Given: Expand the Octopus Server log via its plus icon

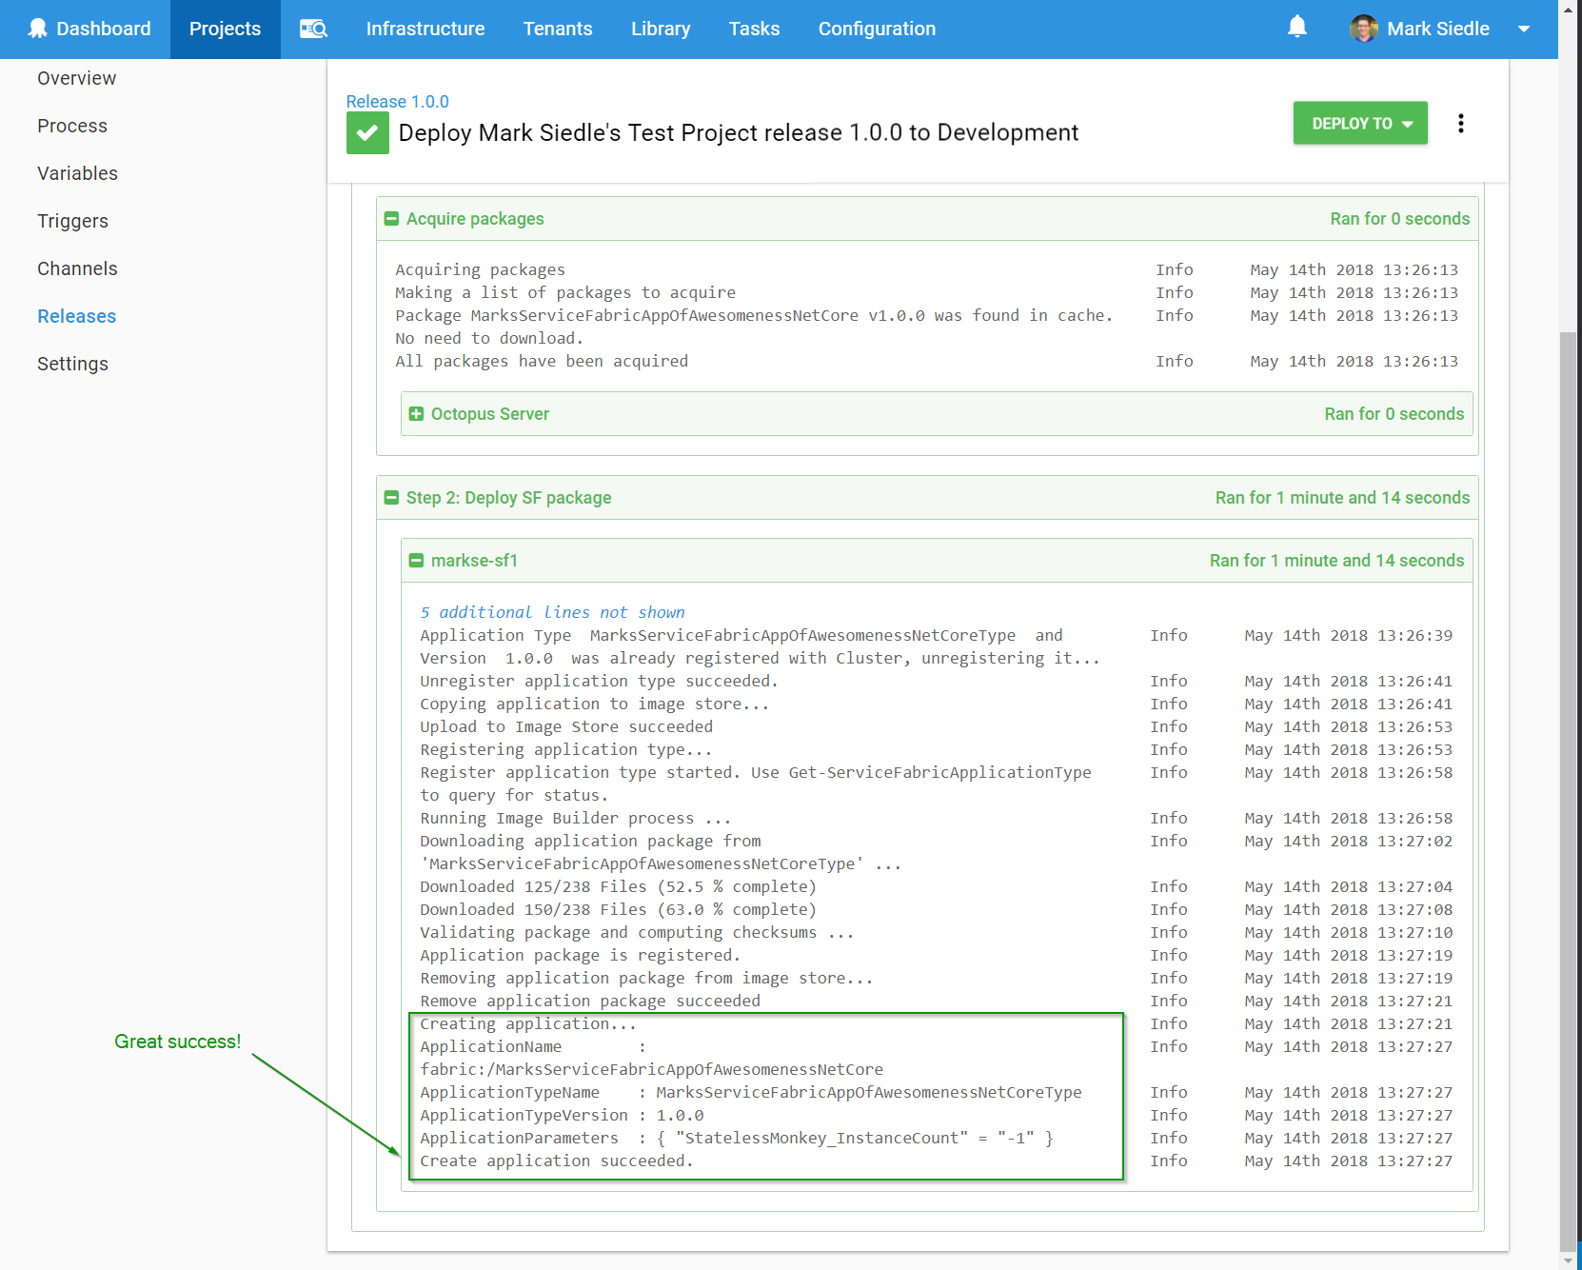Looking at the screenshot, I should pos(416,413).
